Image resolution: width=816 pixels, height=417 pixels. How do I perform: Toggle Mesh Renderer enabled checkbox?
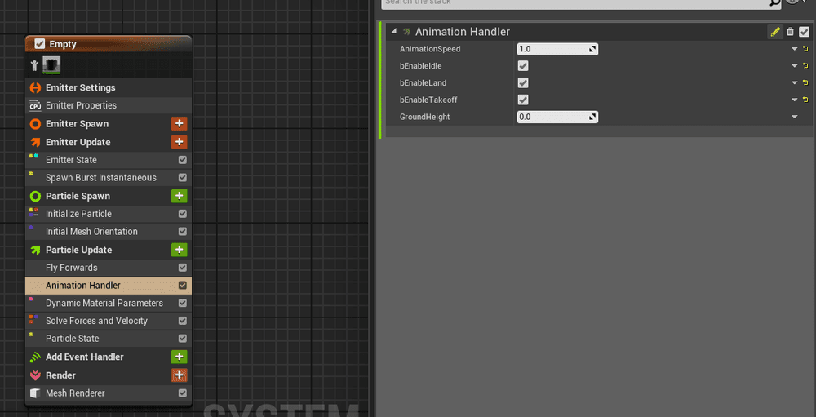coord(183,393)
